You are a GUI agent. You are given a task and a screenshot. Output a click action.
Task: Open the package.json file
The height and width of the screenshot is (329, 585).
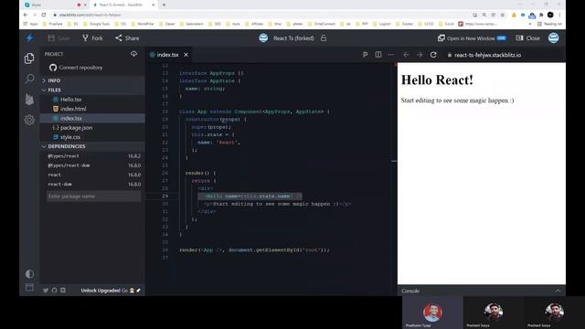coord(92,128)
